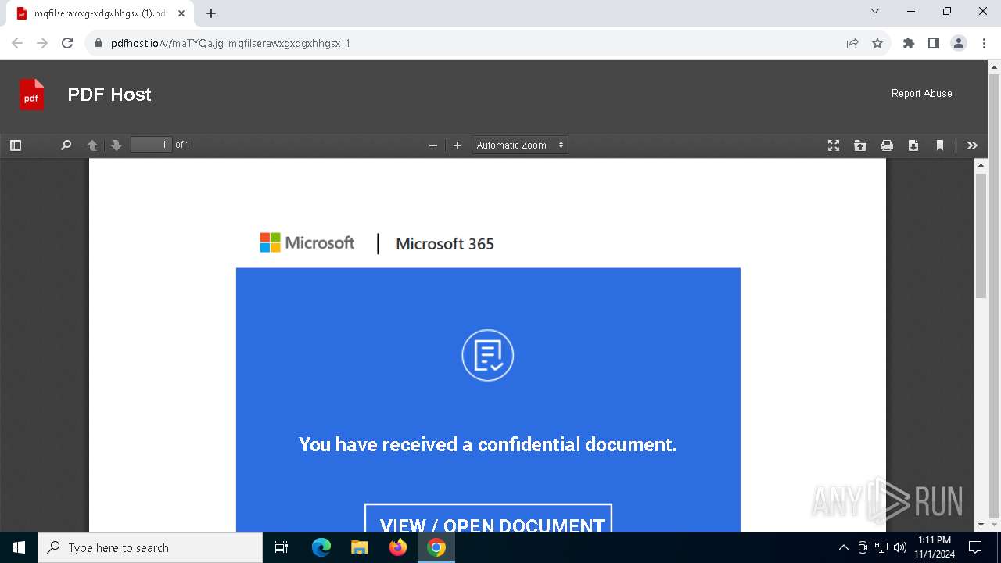Open Chrome three-dot menu

click(x=983, y=43)
